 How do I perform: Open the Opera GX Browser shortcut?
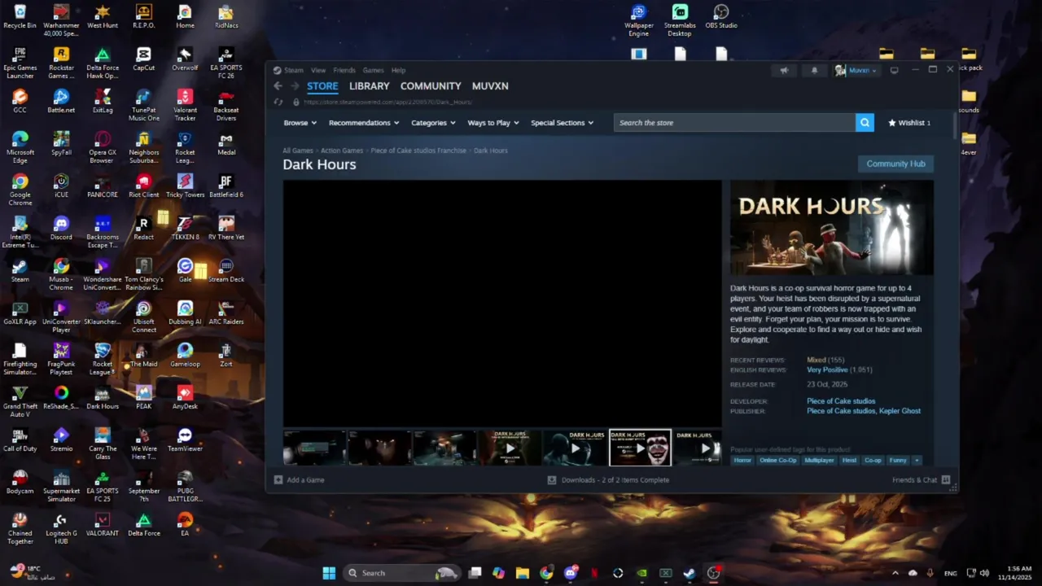click(102, 147)
